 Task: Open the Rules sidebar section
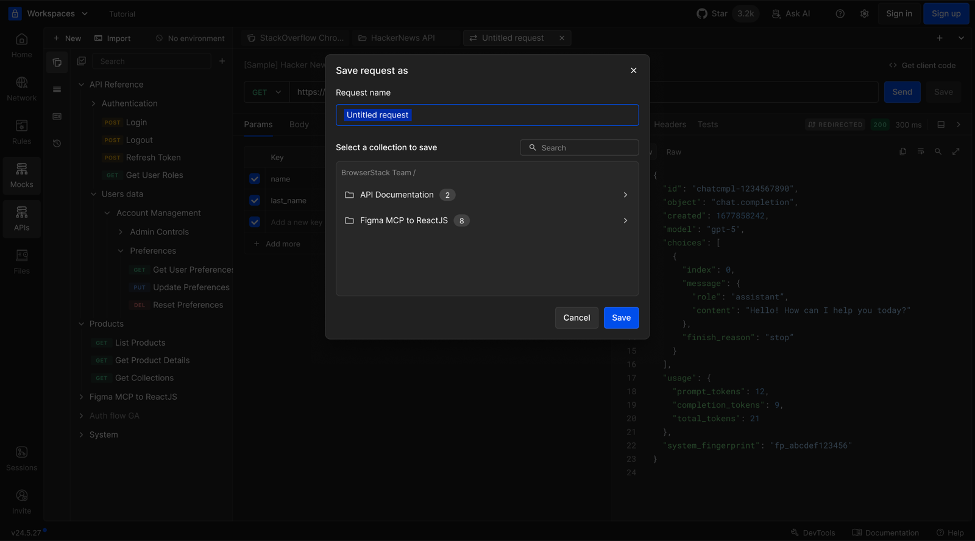[x=21, y=132]
